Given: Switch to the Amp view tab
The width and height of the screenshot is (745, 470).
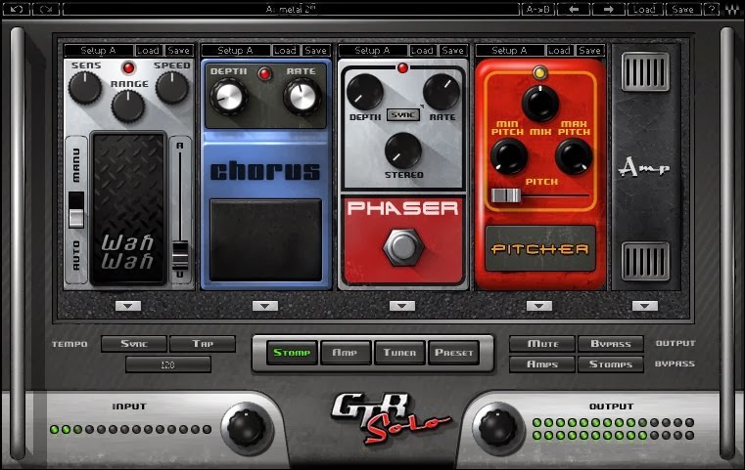Looking at the screenshot, I should 346,353.
